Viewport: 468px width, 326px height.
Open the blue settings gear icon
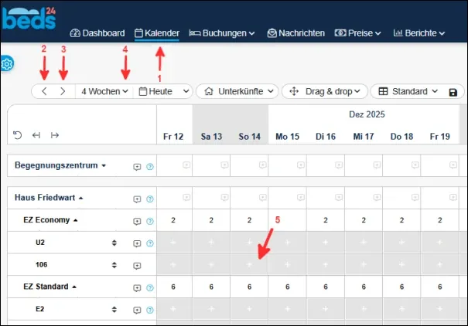[x=6, y=63]
